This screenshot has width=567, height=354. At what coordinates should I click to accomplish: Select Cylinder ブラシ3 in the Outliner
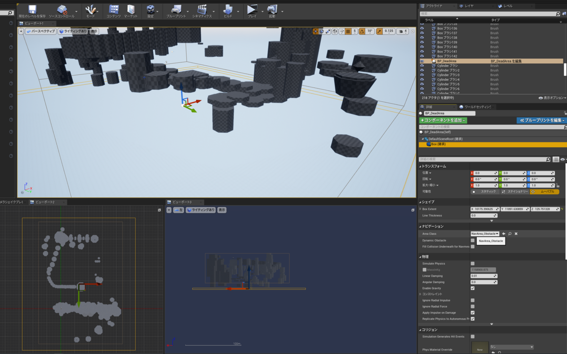point(448,75)
